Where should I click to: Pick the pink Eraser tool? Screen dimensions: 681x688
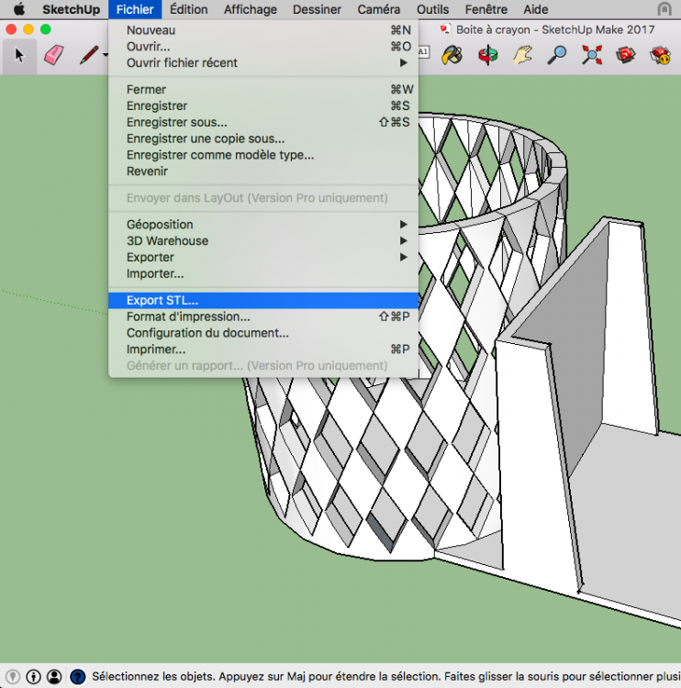point(53,56)
